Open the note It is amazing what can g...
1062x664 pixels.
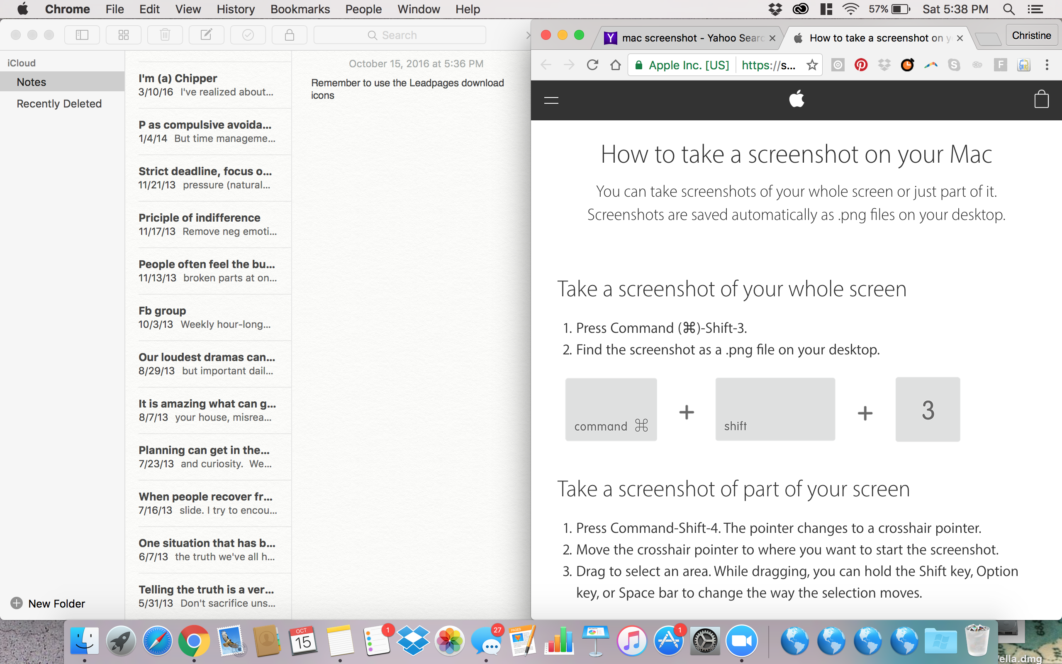tap(208, 410)
